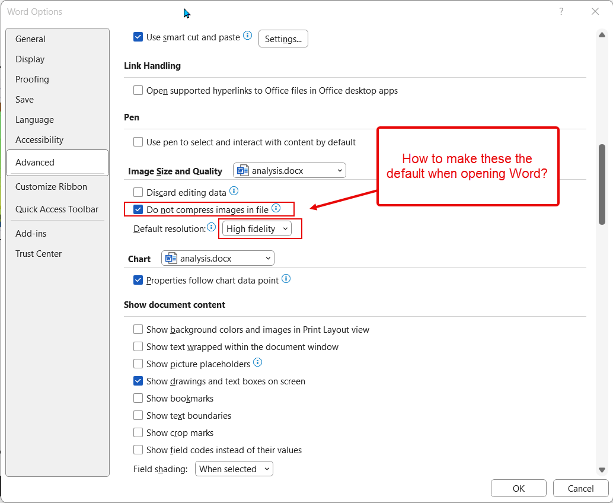The height and width of the screenshot is (503, 613).
Task: Click the Settings... button
Action: (283, 39)
